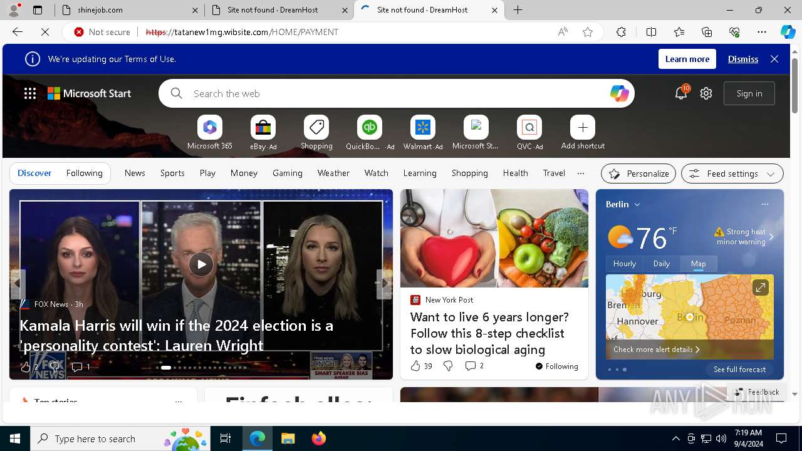Open the Collections icon
The width and height of the screenshot is (802, 451).
tap(707, 32)
